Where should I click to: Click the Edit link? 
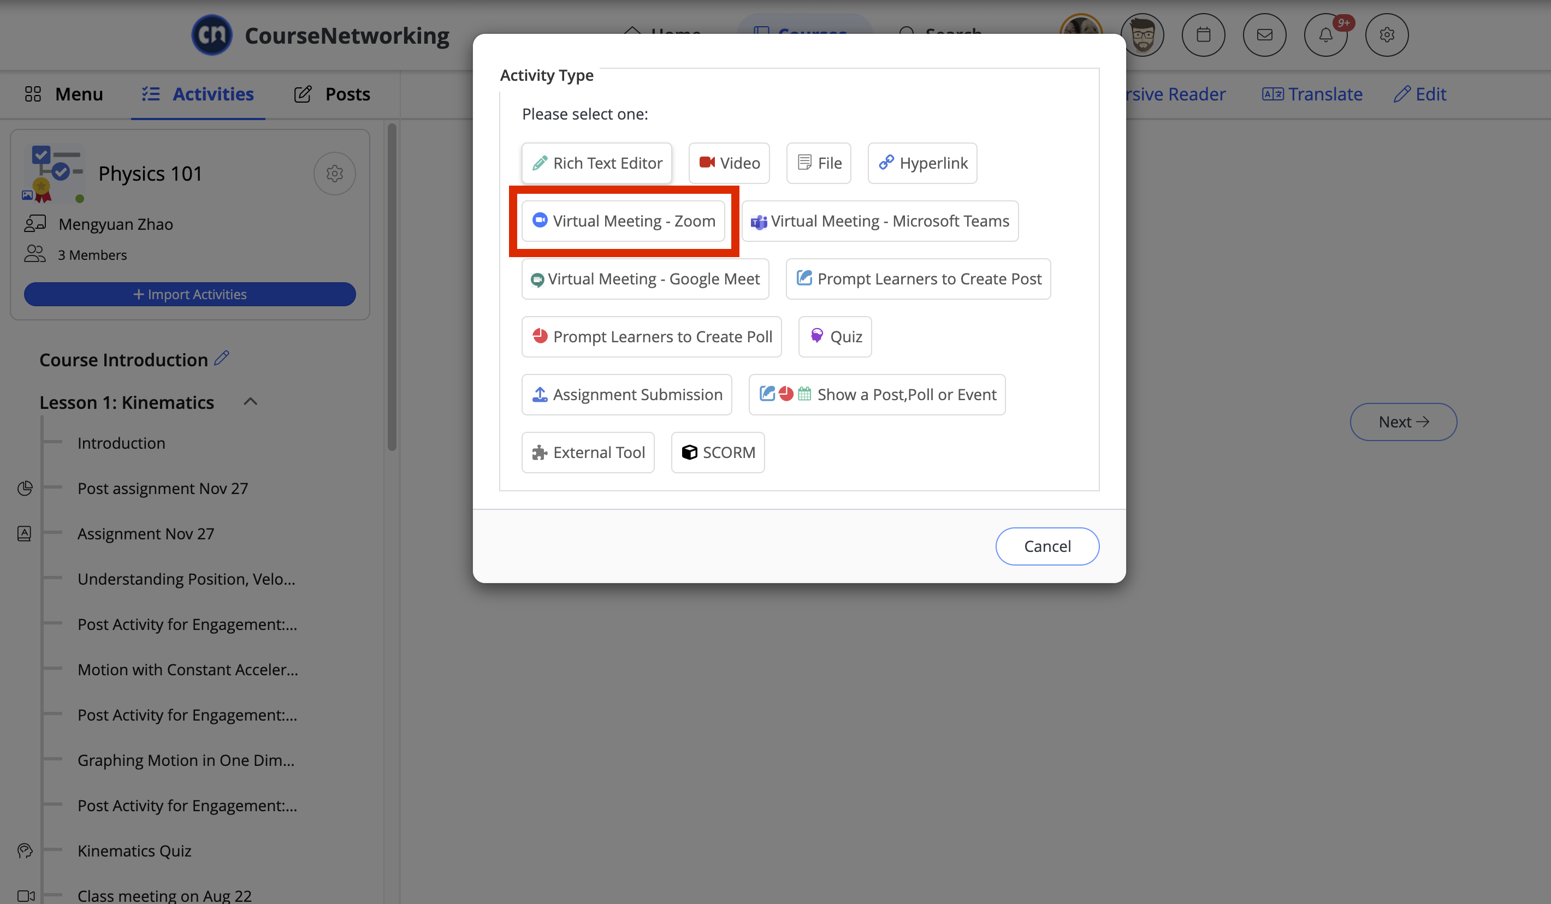pos(1420,94)
